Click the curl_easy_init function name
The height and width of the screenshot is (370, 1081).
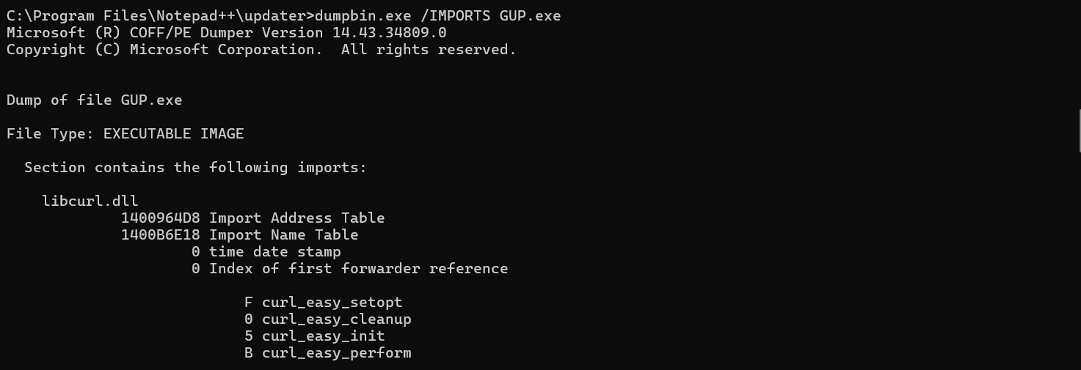click(323, 336)
